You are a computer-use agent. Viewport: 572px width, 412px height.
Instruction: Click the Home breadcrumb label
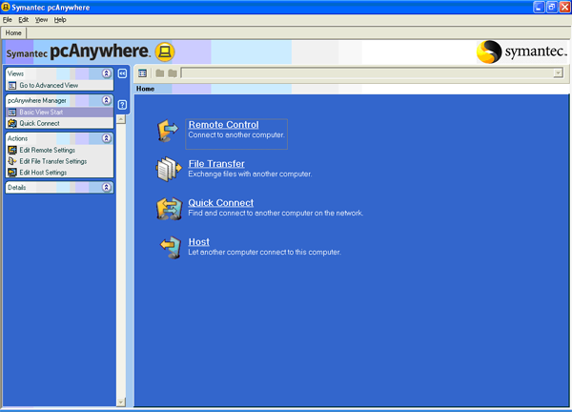pyautogui.click(x=145, y=89)
